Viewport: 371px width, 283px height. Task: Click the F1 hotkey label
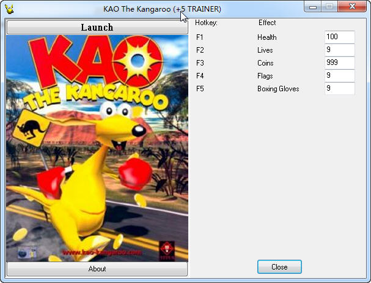point(200,37)
